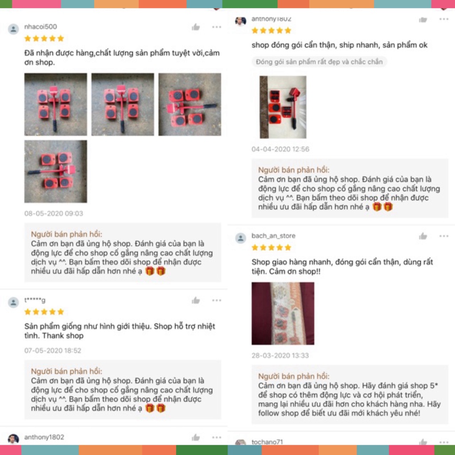Viewport: 455px width, 455px height.
Task: Open the first photo in nhacoi500's review
Action: click(56, 104)
